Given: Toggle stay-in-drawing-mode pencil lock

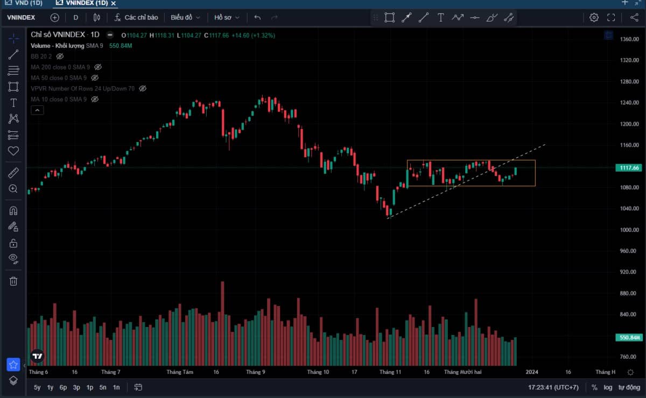Looking at the screenshot, I should point(13,226).
